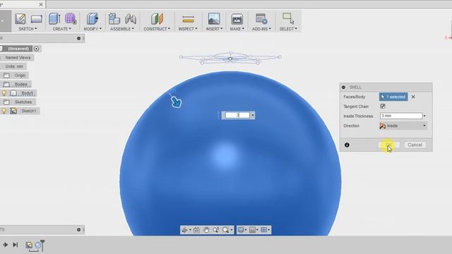Open the Grid and Snaps dropdown arrow
The height and width of the screenshot is (254, 452).
(x=257, y=230)
